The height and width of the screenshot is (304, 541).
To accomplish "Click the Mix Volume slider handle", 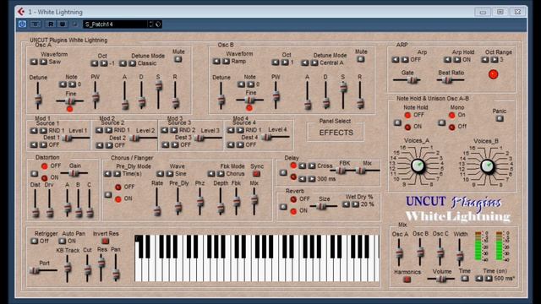I will point(441,279).
